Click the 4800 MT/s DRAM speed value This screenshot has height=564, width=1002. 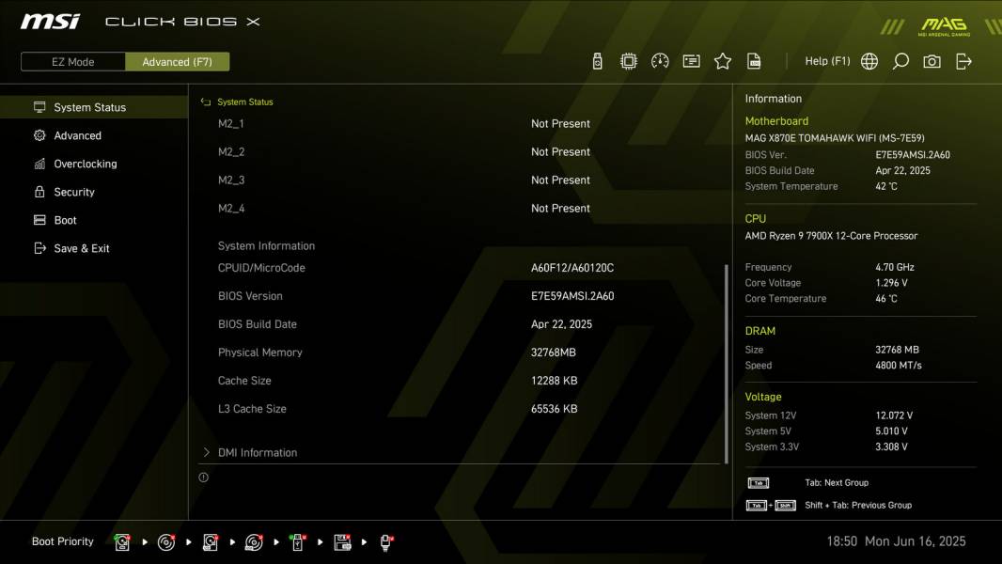[899, 366]
